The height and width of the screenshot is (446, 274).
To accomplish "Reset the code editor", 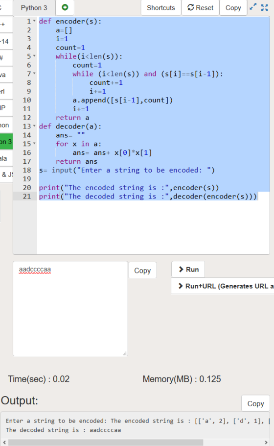I will coord(200,8).
